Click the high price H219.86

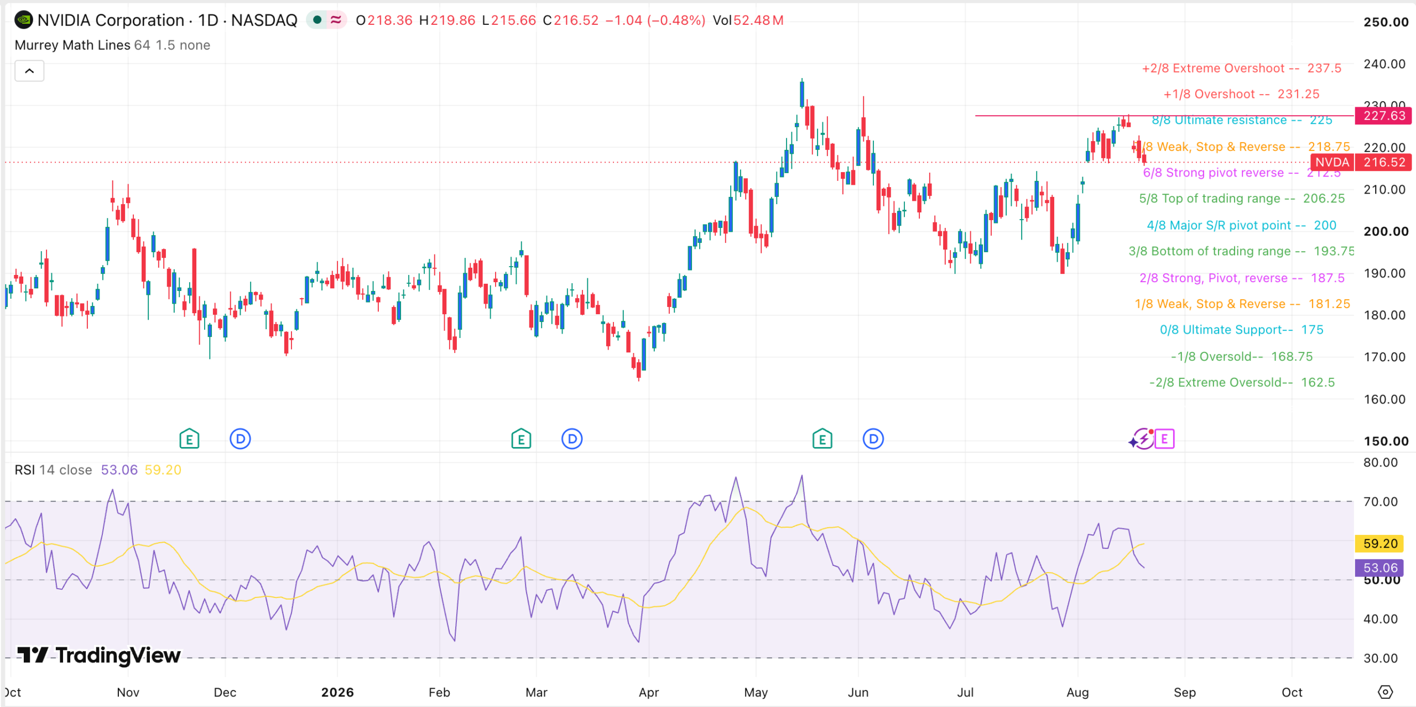[x=447, y=20]
